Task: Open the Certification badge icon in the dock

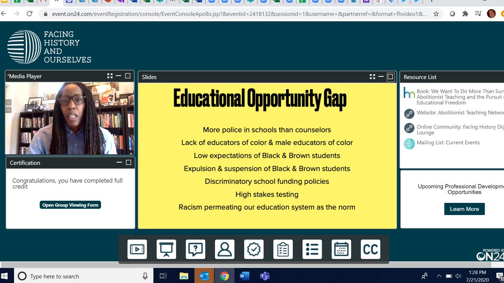Action: pos(254,249)
